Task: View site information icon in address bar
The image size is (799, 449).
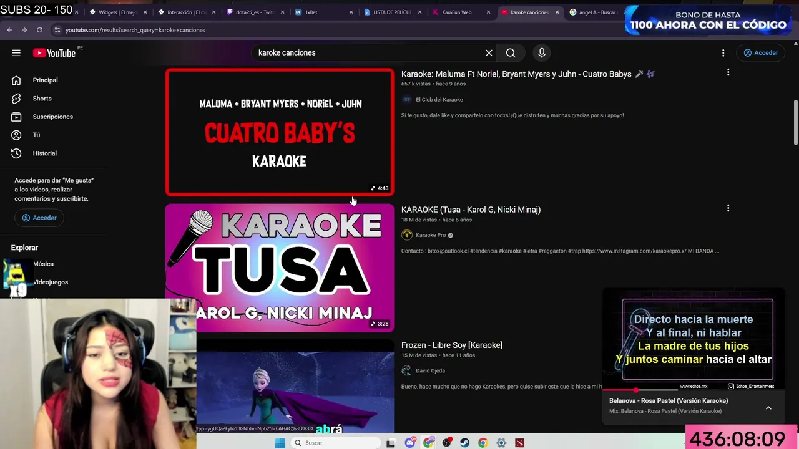Action: tap(57, 30)
